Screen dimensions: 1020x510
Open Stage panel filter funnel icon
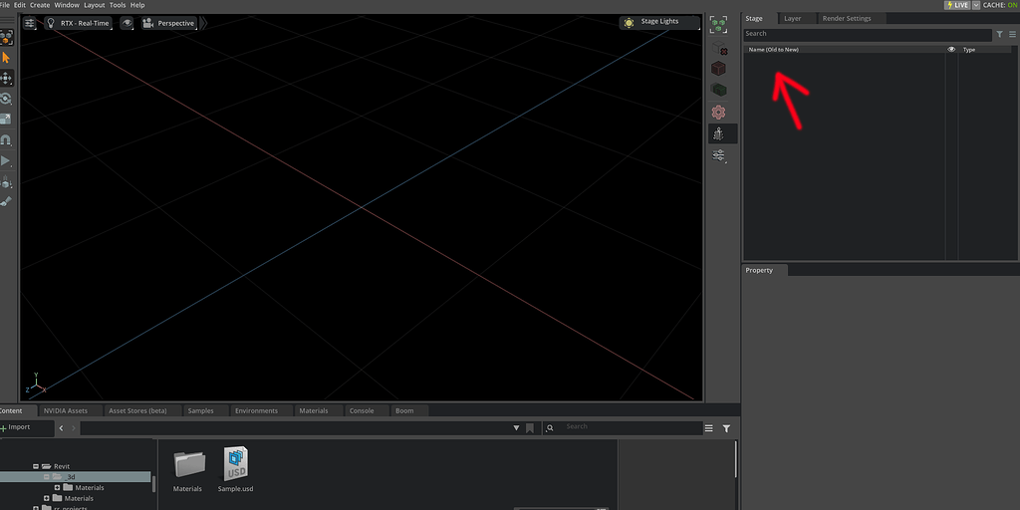click(x=999, y=34)
